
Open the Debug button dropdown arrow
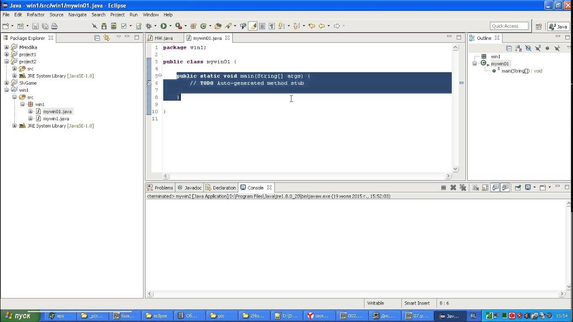pyautogui.click(x=155, y=26)
